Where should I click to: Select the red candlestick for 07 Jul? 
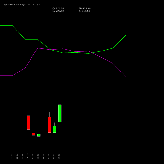point(49,125)
